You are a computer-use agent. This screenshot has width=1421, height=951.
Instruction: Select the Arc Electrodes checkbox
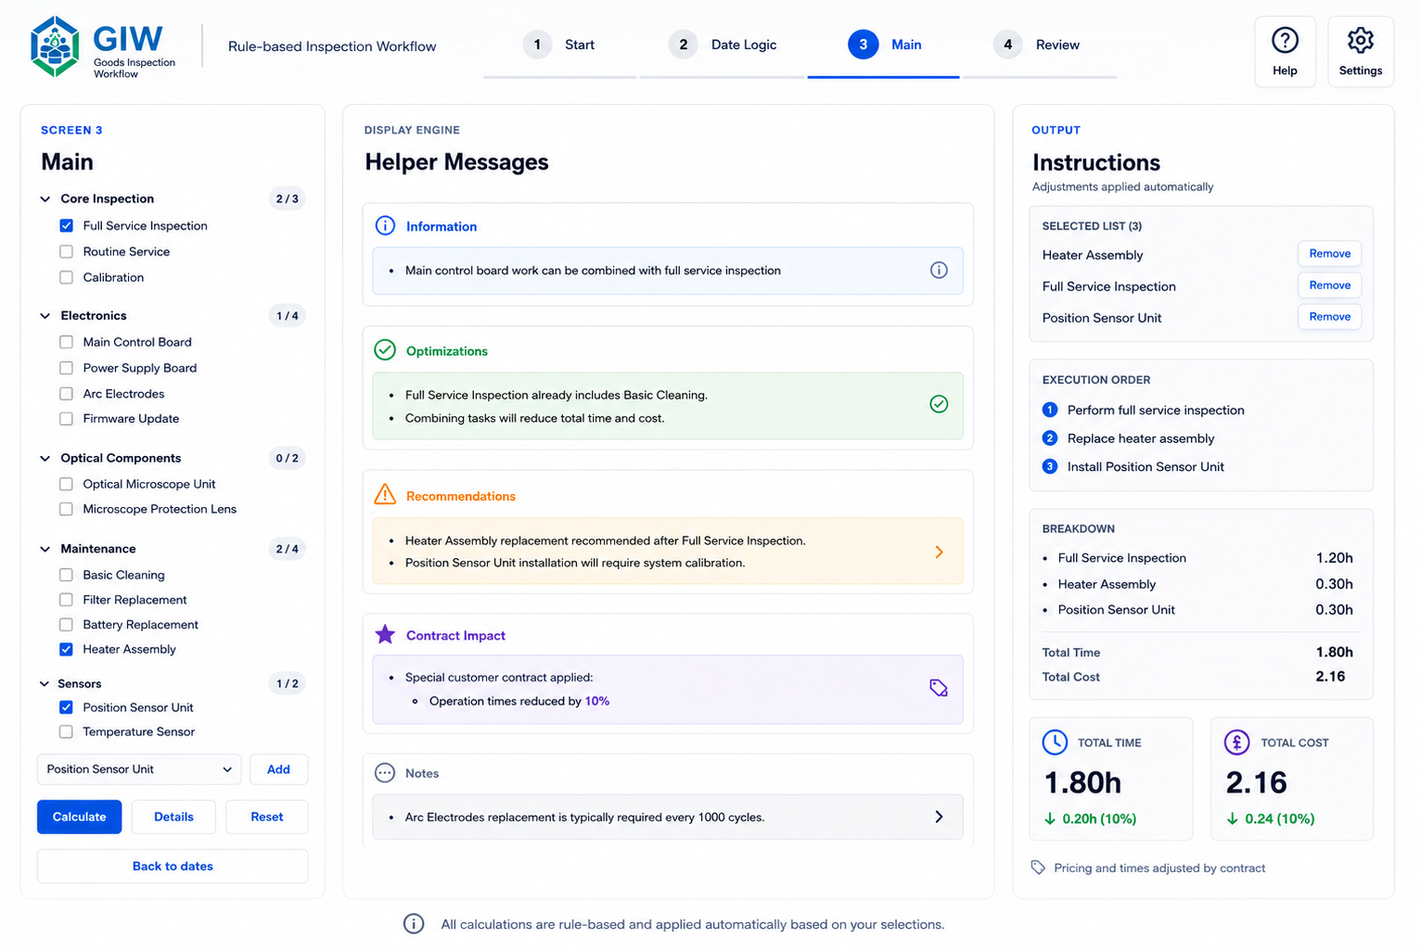[x=66, y=394]
